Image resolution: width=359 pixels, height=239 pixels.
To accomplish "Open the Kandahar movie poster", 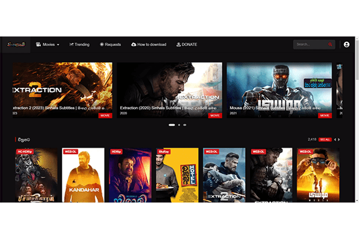I will pyautogui.click(x=83, y=174).
